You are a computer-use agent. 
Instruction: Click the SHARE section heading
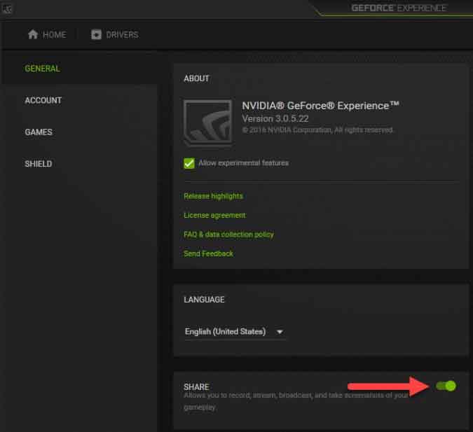point(196,386)
